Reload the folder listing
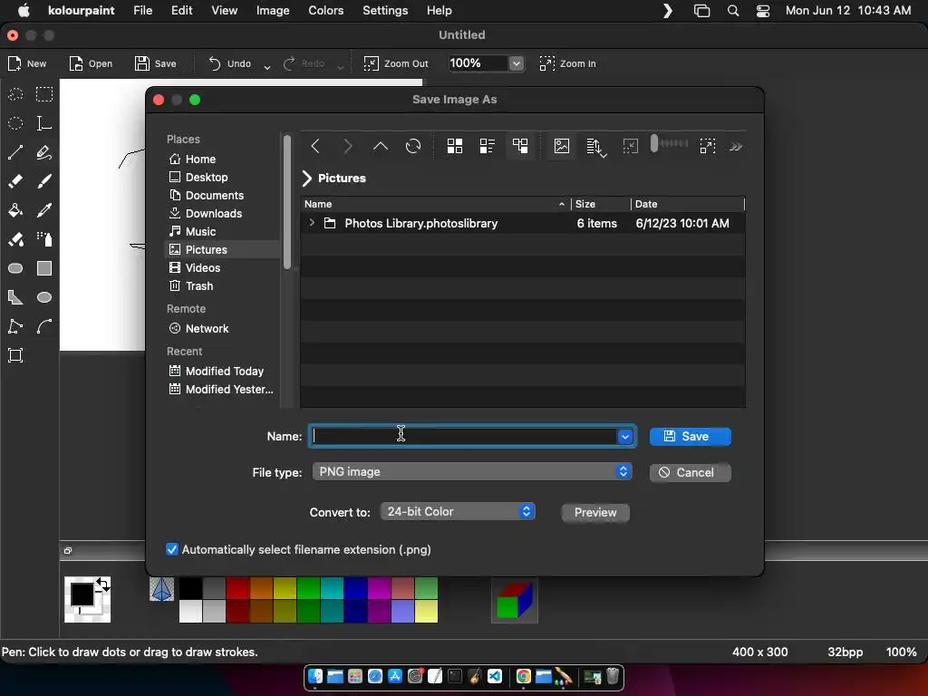Screen dimensions: 928x696 click(x=413, y=146)
